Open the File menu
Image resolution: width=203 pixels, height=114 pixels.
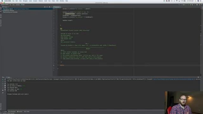13,1
